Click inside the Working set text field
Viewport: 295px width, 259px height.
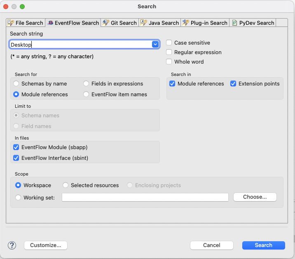click(145, 197)
